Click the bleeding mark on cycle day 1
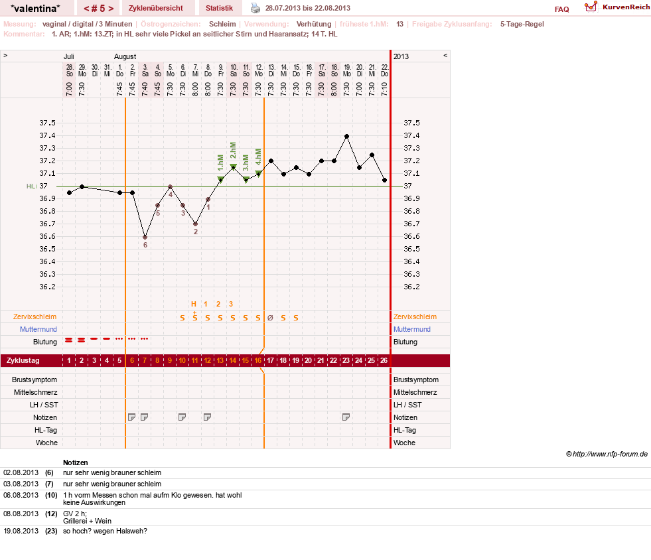The height and width of the screenshot is (560, 651). (69, 340)
